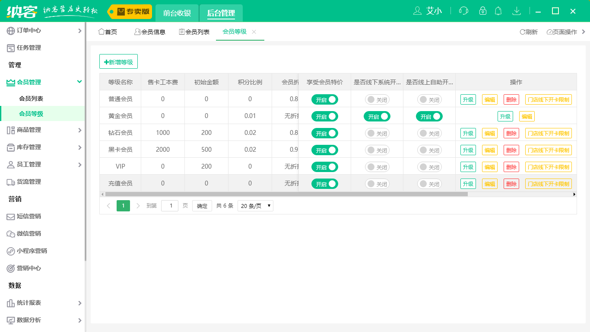Toggle 享受会员特价 for 黄金会员
Image resolution: width=590 pixels, height=332 pixels.
pos(325,116)
